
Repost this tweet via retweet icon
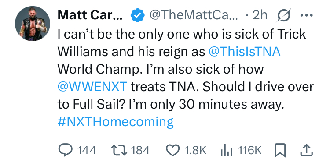(x=119, y=150)
